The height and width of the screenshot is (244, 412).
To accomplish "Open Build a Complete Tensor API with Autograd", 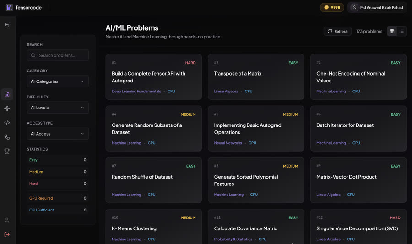I will (154, 77).
